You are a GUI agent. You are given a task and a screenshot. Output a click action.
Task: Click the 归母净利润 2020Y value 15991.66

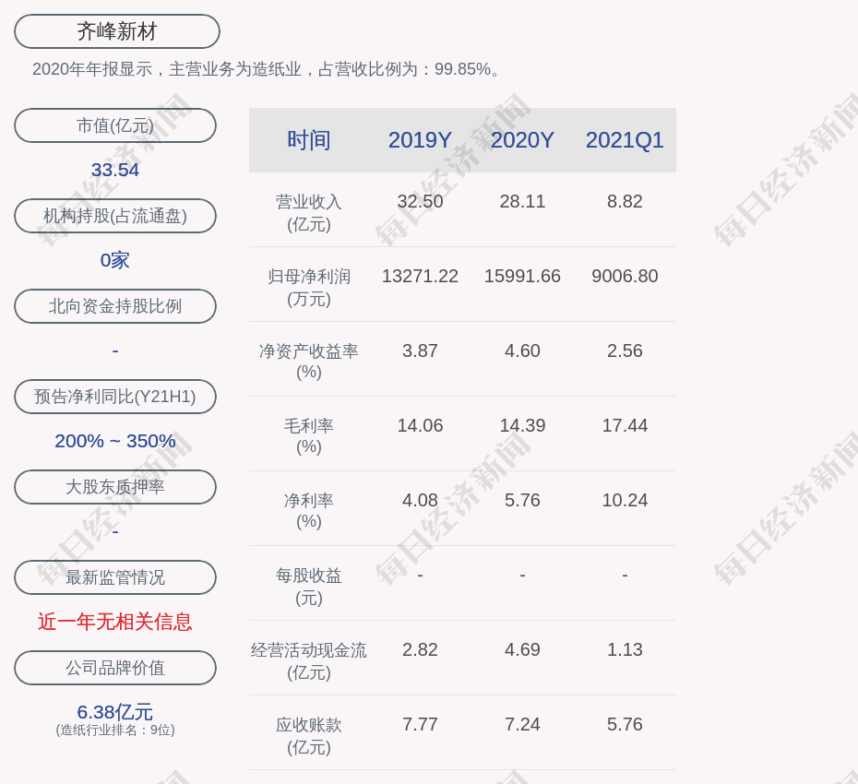522,276
